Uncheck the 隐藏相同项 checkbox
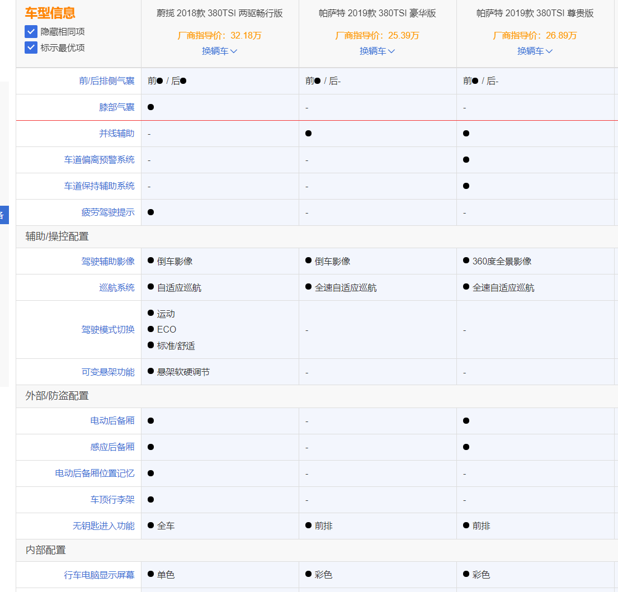Image resolution: width=618 pixels, height=592 pixels. [x=31, y=31]
